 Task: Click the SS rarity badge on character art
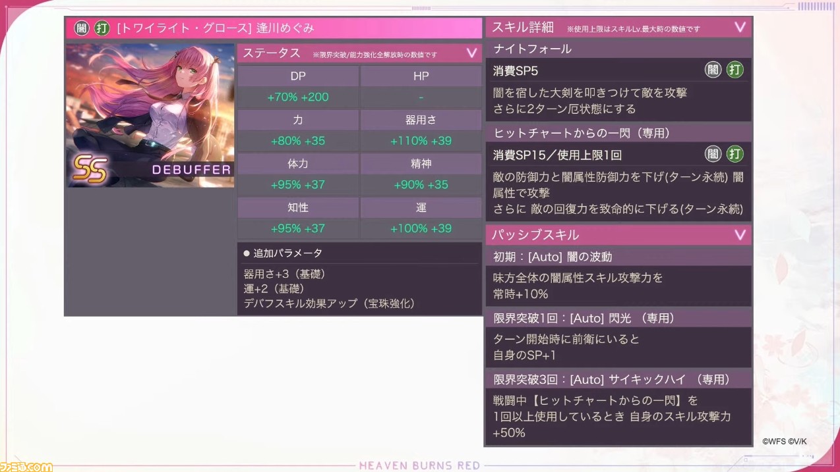[x=90, y=169]
